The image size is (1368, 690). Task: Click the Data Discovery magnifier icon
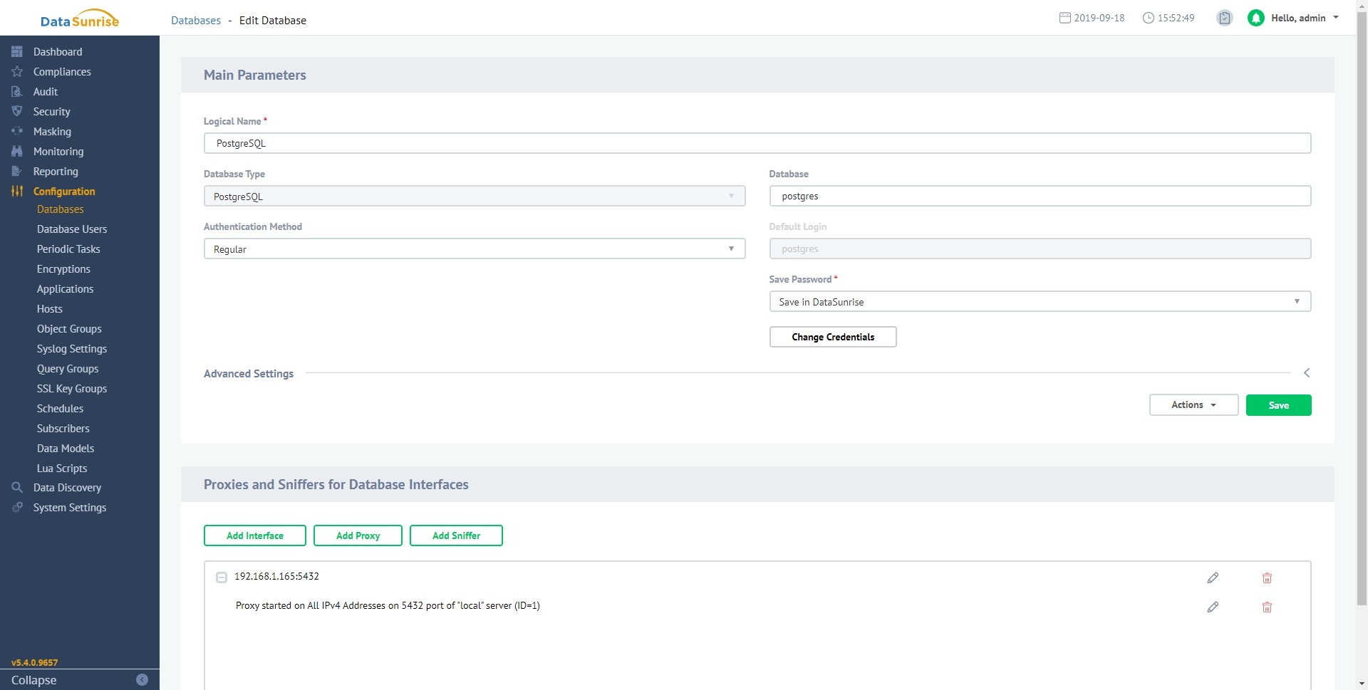(17, 487)
